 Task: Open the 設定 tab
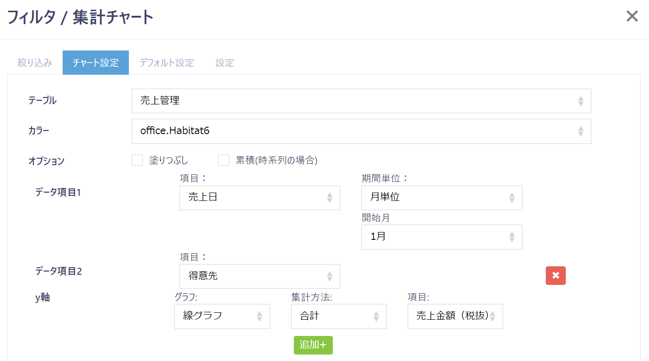[225, 63]
